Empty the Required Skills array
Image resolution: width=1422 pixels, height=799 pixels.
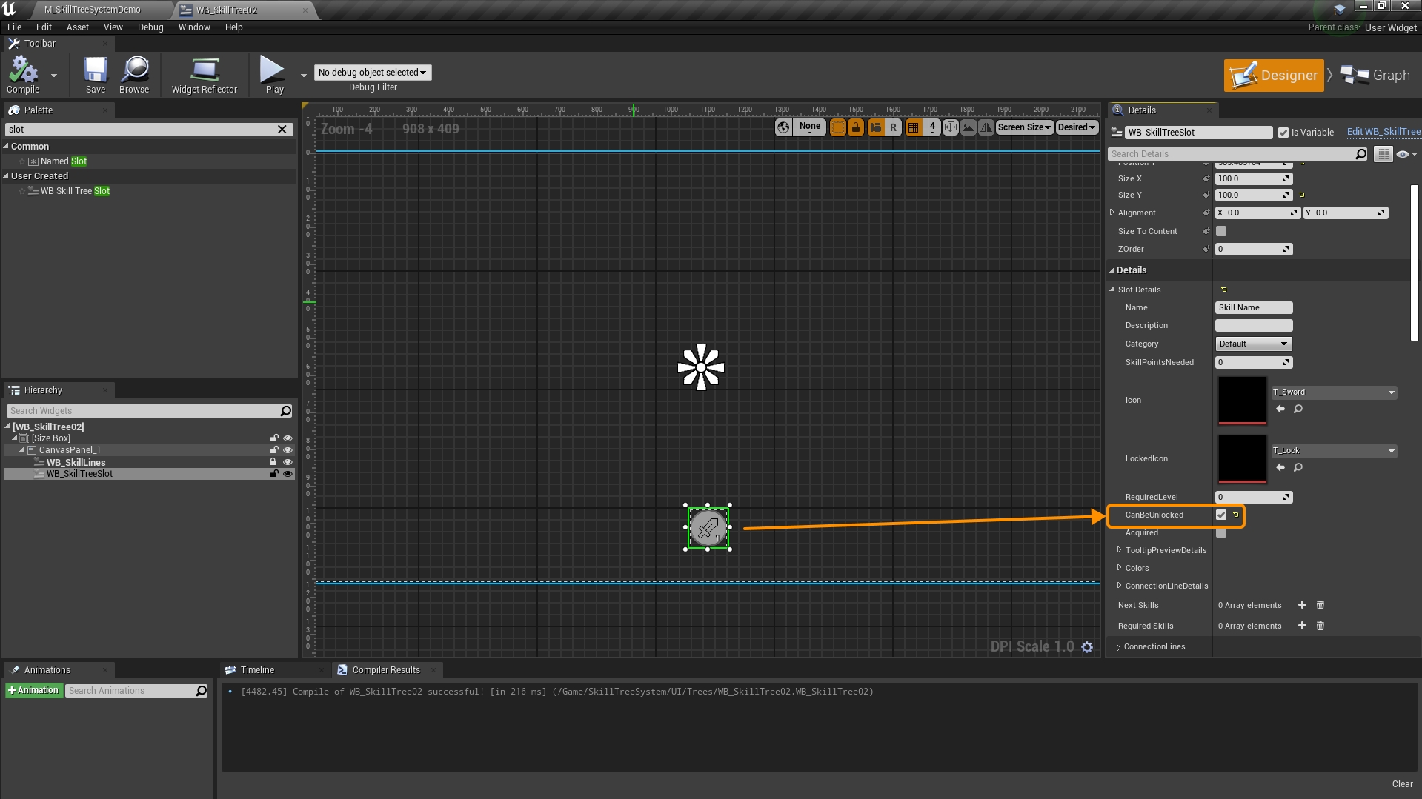pyautogui.click(x=1320, y=626)
